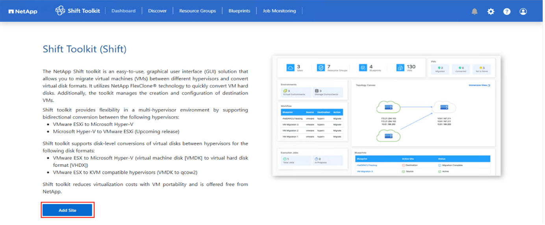This screenshot has width=545, height=225.
Task: Switch to Resource Groups tab
Action: (198, 11)
